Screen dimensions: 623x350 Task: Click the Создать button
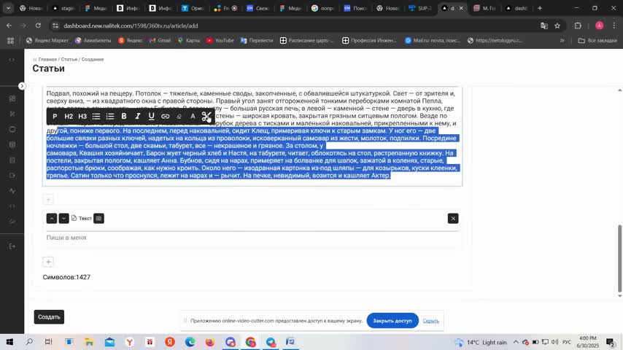click(x=49, y=317)
